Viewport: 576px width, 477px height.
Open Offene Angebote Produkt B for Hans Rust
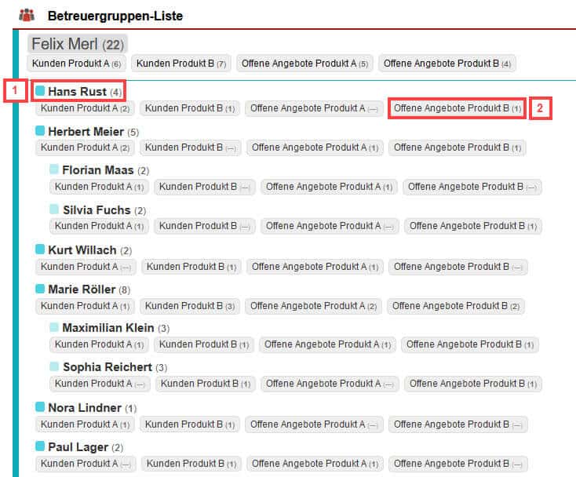458,108
